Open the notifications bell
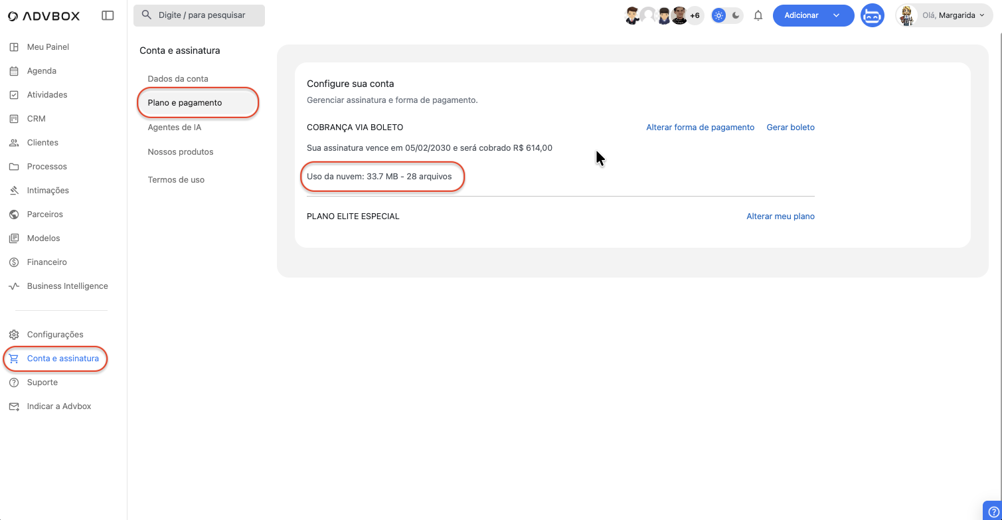 coord(758,15)
